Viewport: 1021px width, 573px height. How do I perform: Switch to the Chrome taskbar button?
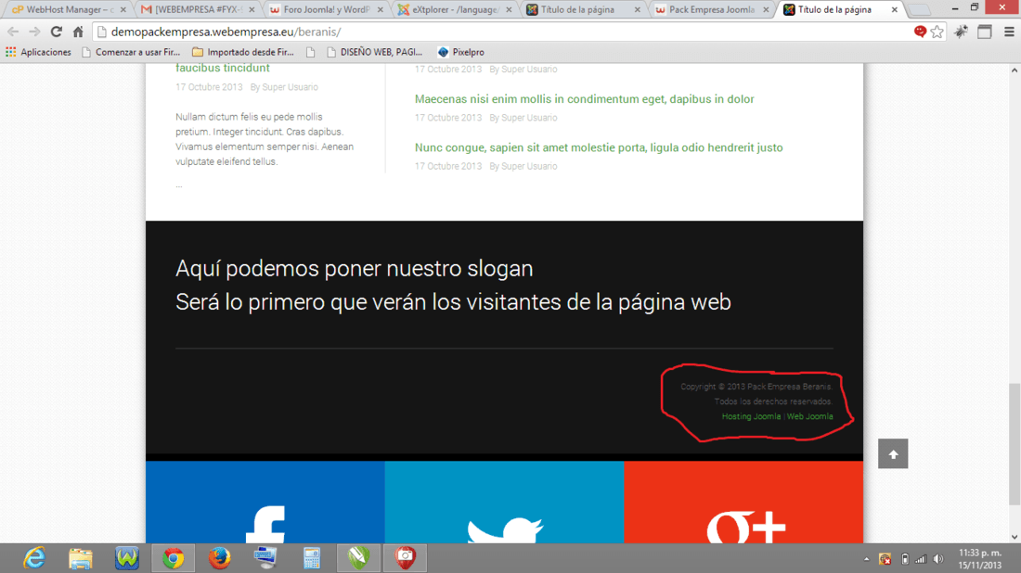tap(174, 558)
